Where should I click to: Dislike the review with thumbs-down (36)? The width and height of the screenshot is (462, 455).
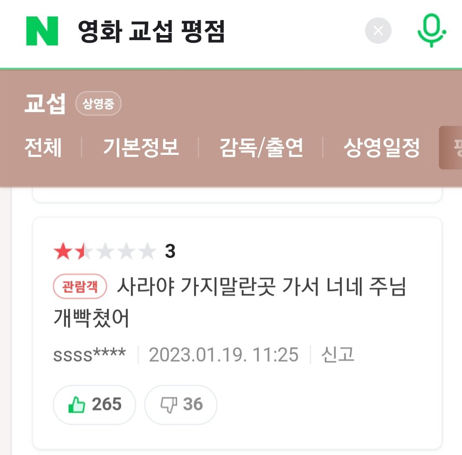coord(181,405)
